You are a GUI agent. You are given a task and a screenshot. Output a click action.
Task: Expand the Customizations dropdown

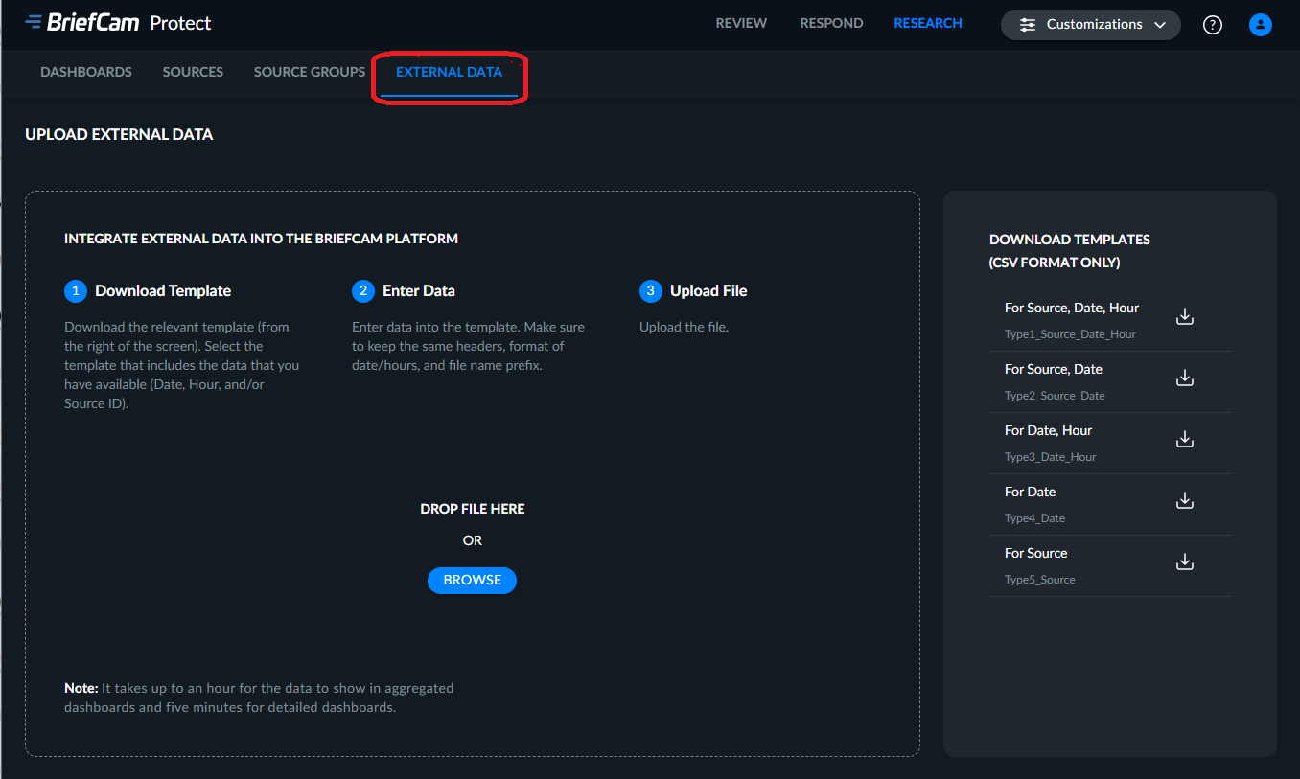point(1090,25)
